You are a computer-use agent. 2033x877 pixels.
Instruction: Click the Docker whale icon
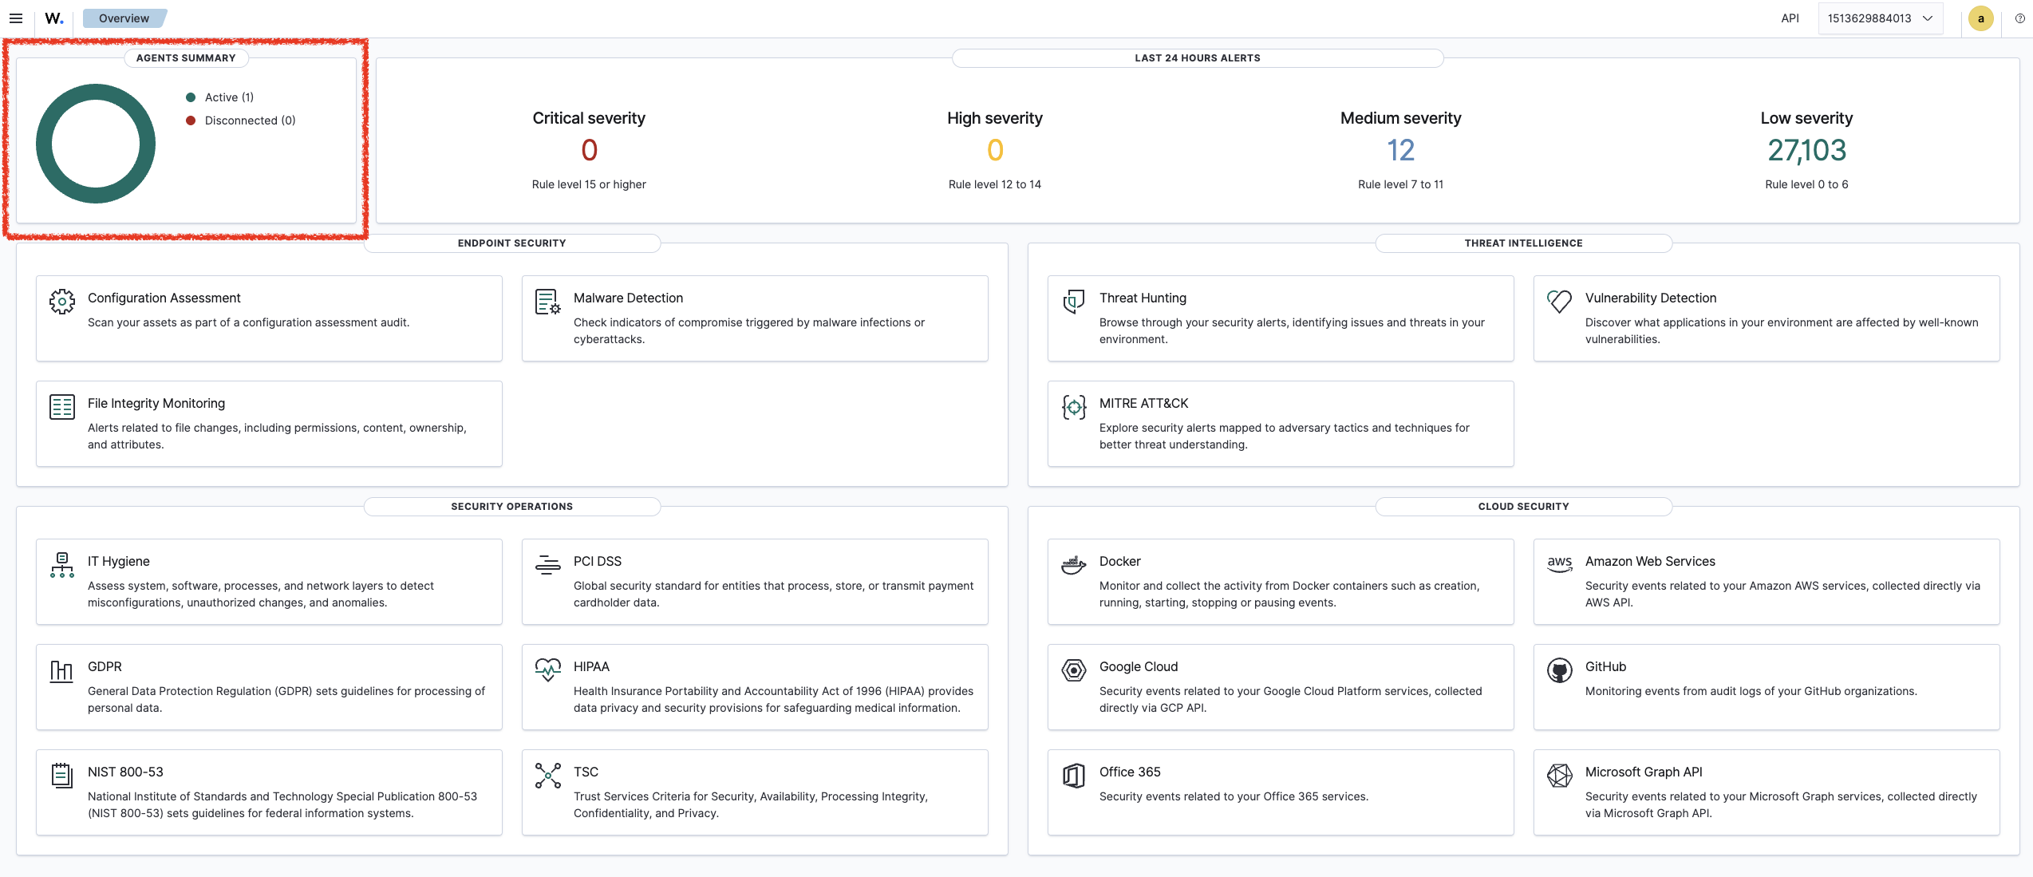(x=1074, y=565)
